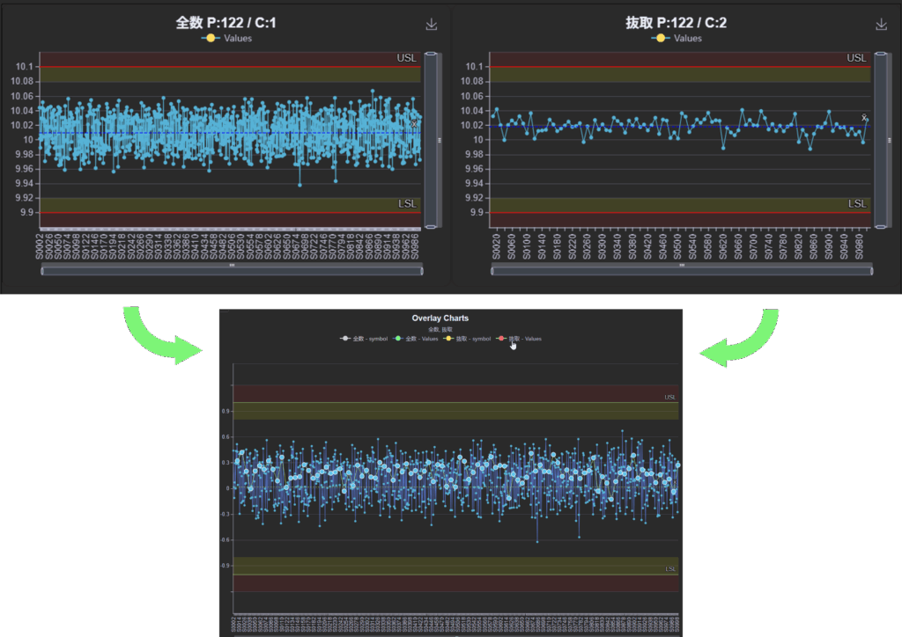Download the 抜取 P:122 / C:2 chart
The image size is (902, 637).
pos(881,25)
